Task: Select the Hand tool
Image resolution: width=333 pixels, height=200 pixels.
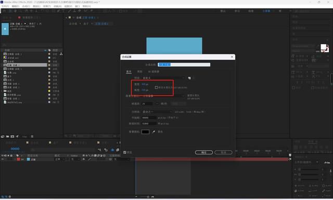Action: (x=15, y=11)
